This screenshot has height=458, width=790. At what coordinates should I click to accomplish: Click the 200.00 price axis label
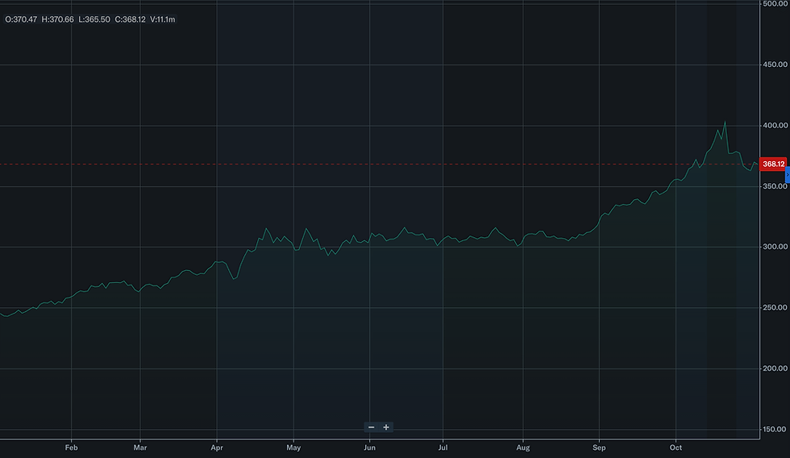point(775,368)
